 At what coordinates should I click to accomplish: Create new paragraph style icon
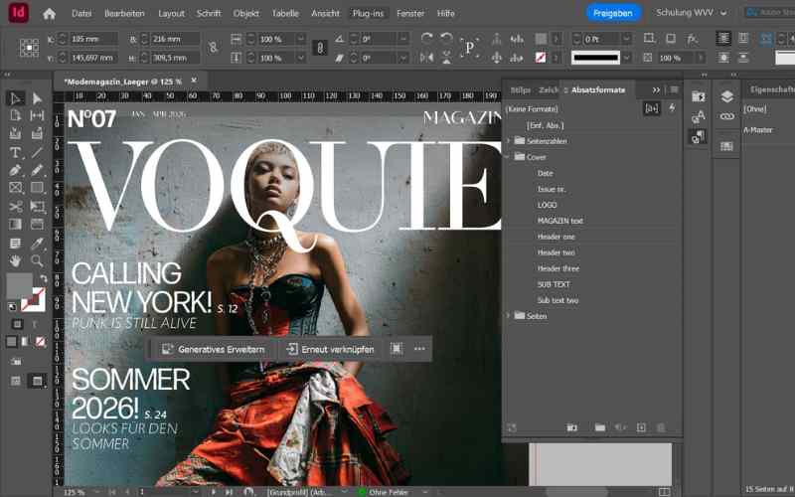point(641,427)
